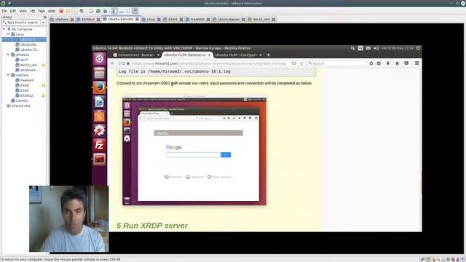Open Firefox hamburger menu
466x262 pixels.
(x=417, y=63)
